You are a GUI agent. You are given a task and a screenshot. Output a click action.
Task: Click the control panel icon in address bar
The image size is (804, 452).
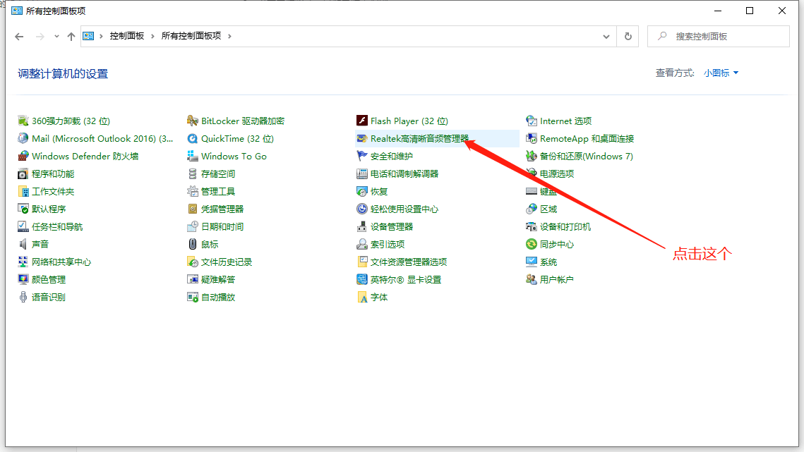[88, 36]
